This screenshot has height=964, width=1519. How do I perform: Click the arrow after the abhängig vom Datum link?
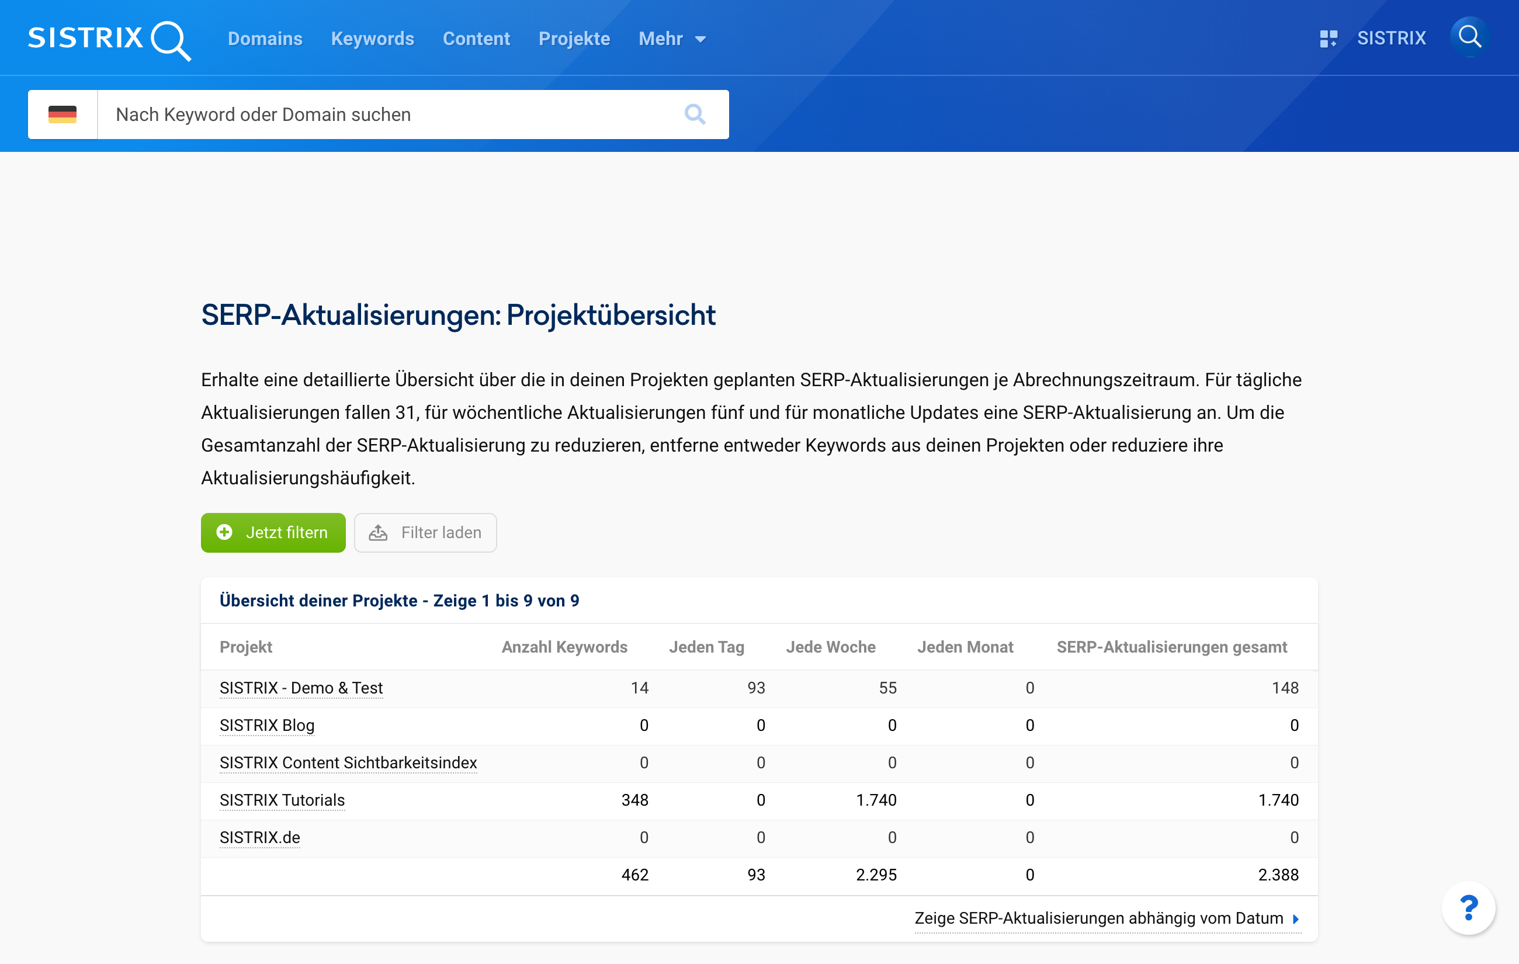1295,919
